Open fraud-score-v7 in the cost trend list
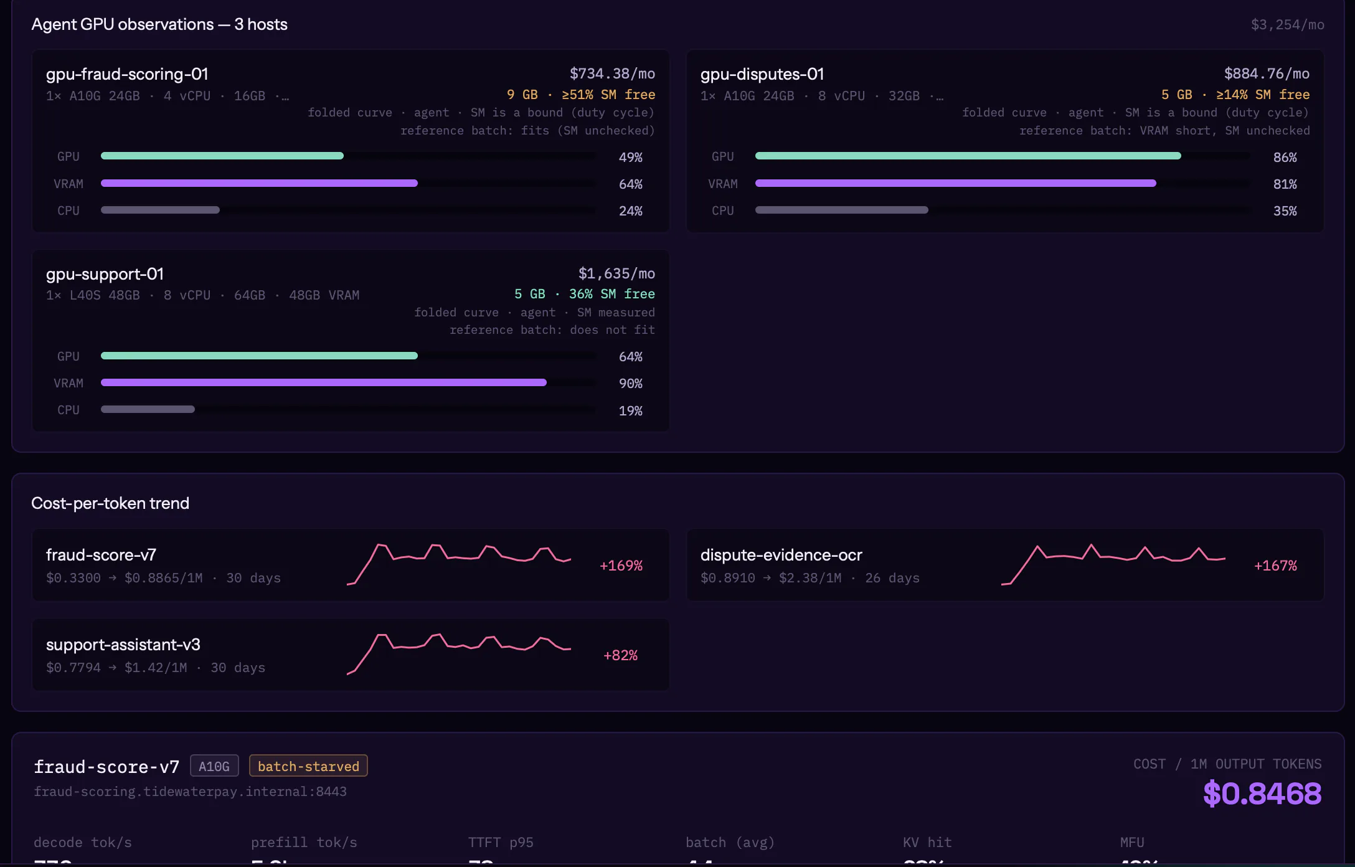 coord(101,555)
